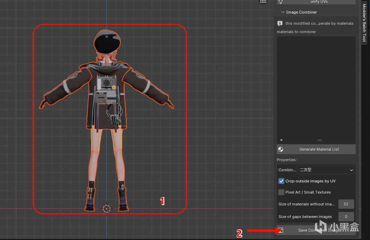
Task: Enable Pixel Art / Small Textures option
Action: point(281,192)
